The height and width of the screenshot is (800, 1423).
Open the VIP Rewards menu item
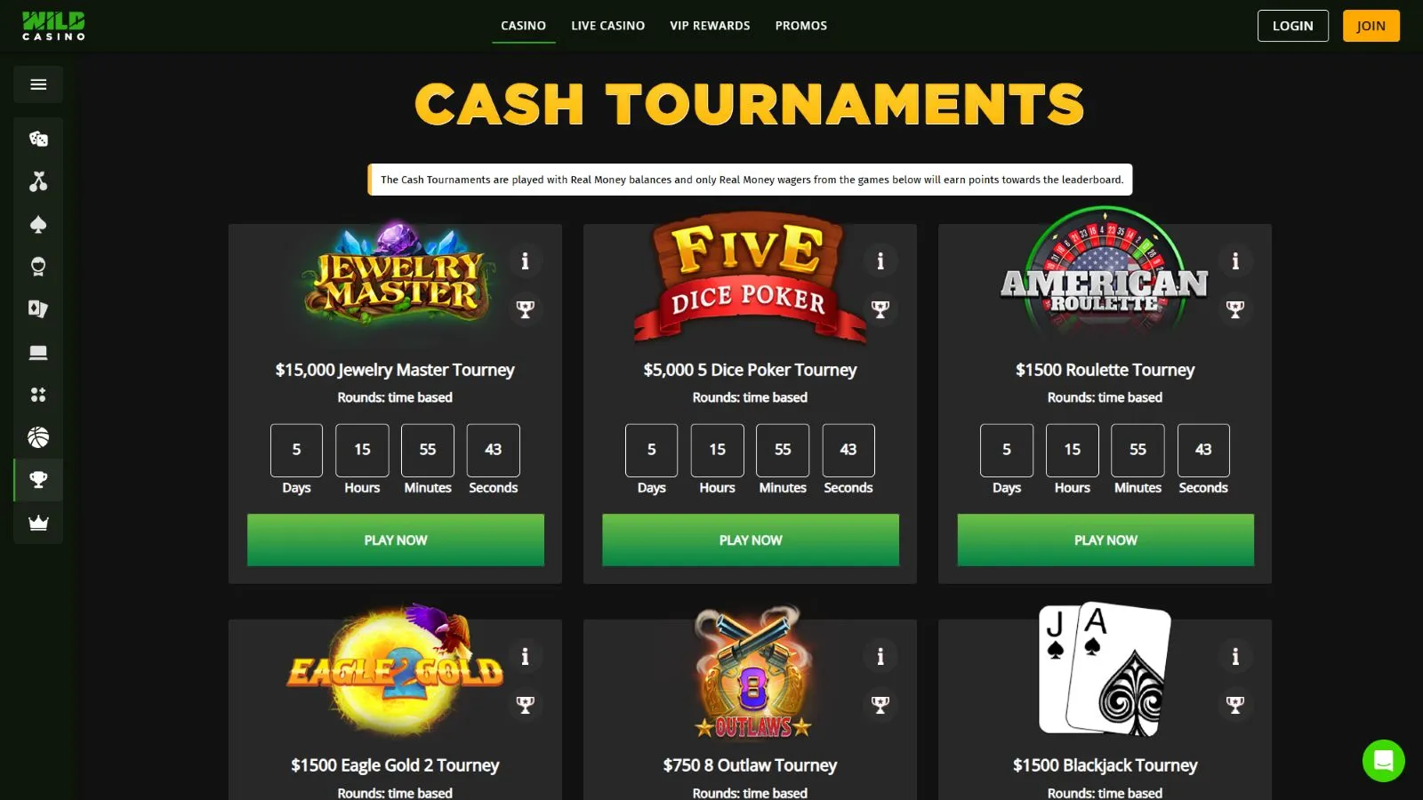[x=710, y=26]
